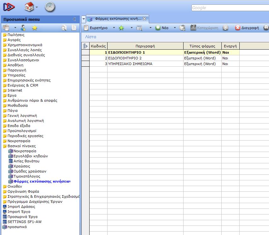Open the Πρόγραμμα Διαχείρισης Έργων folder
The image size is (269, 235).
pos(33,202)
